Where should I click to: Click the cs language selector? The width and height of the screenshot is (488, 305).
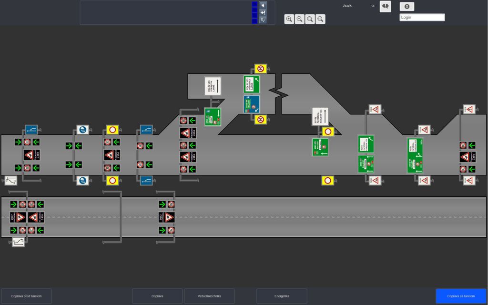[x=373, y=6]
